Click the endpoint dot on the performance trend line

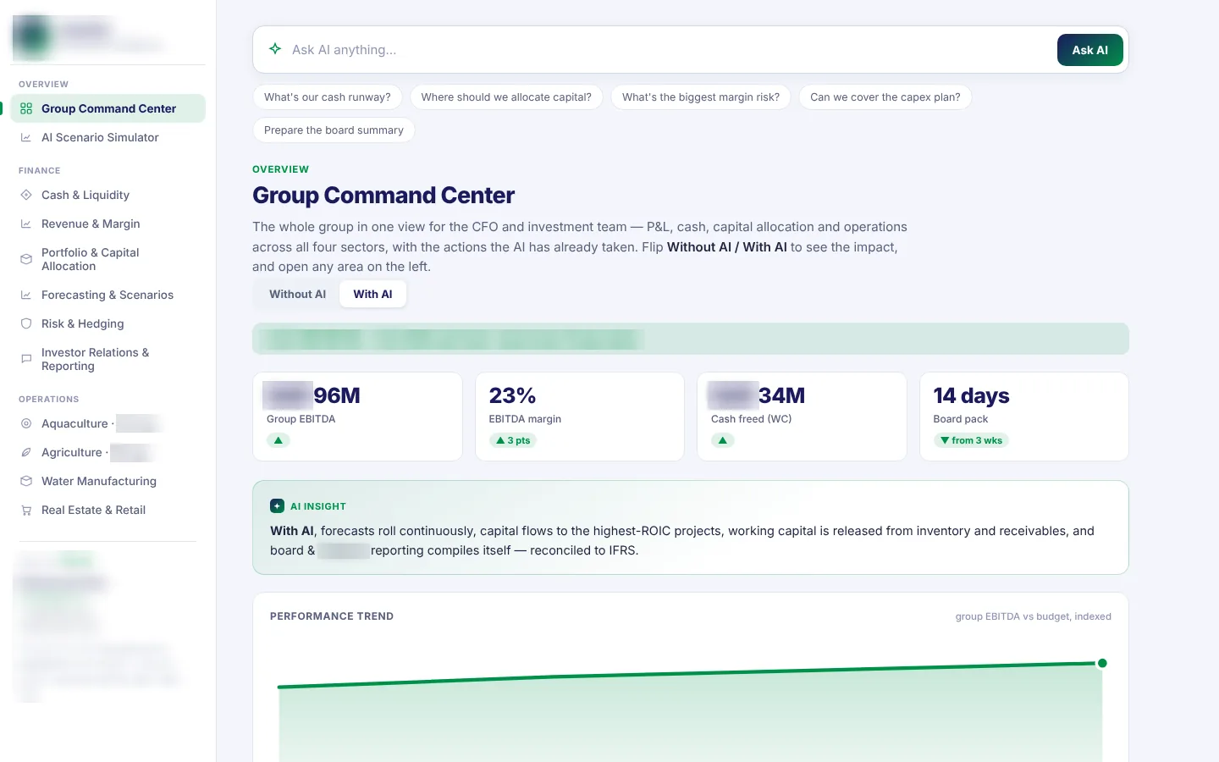1102,663
